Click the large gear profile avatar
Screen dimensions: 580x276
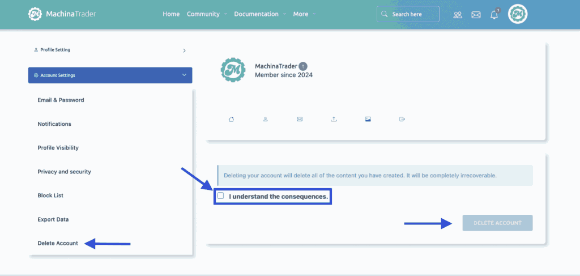click(x=233, y=70)
